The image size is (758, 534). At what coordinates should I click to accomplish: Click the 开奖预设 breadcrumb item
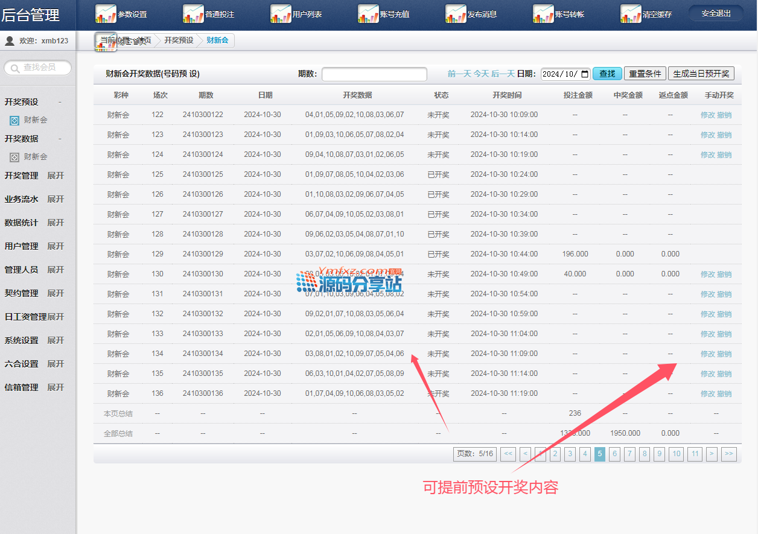pyautogui.click(x=179, y=40)
